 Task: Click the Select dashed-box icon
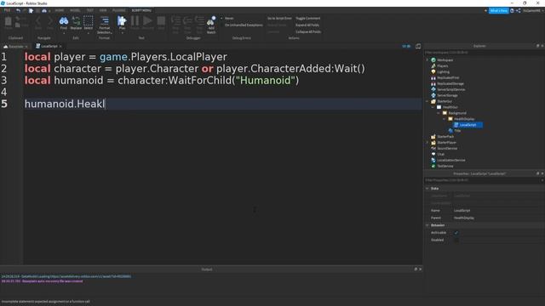coord(89,20)
